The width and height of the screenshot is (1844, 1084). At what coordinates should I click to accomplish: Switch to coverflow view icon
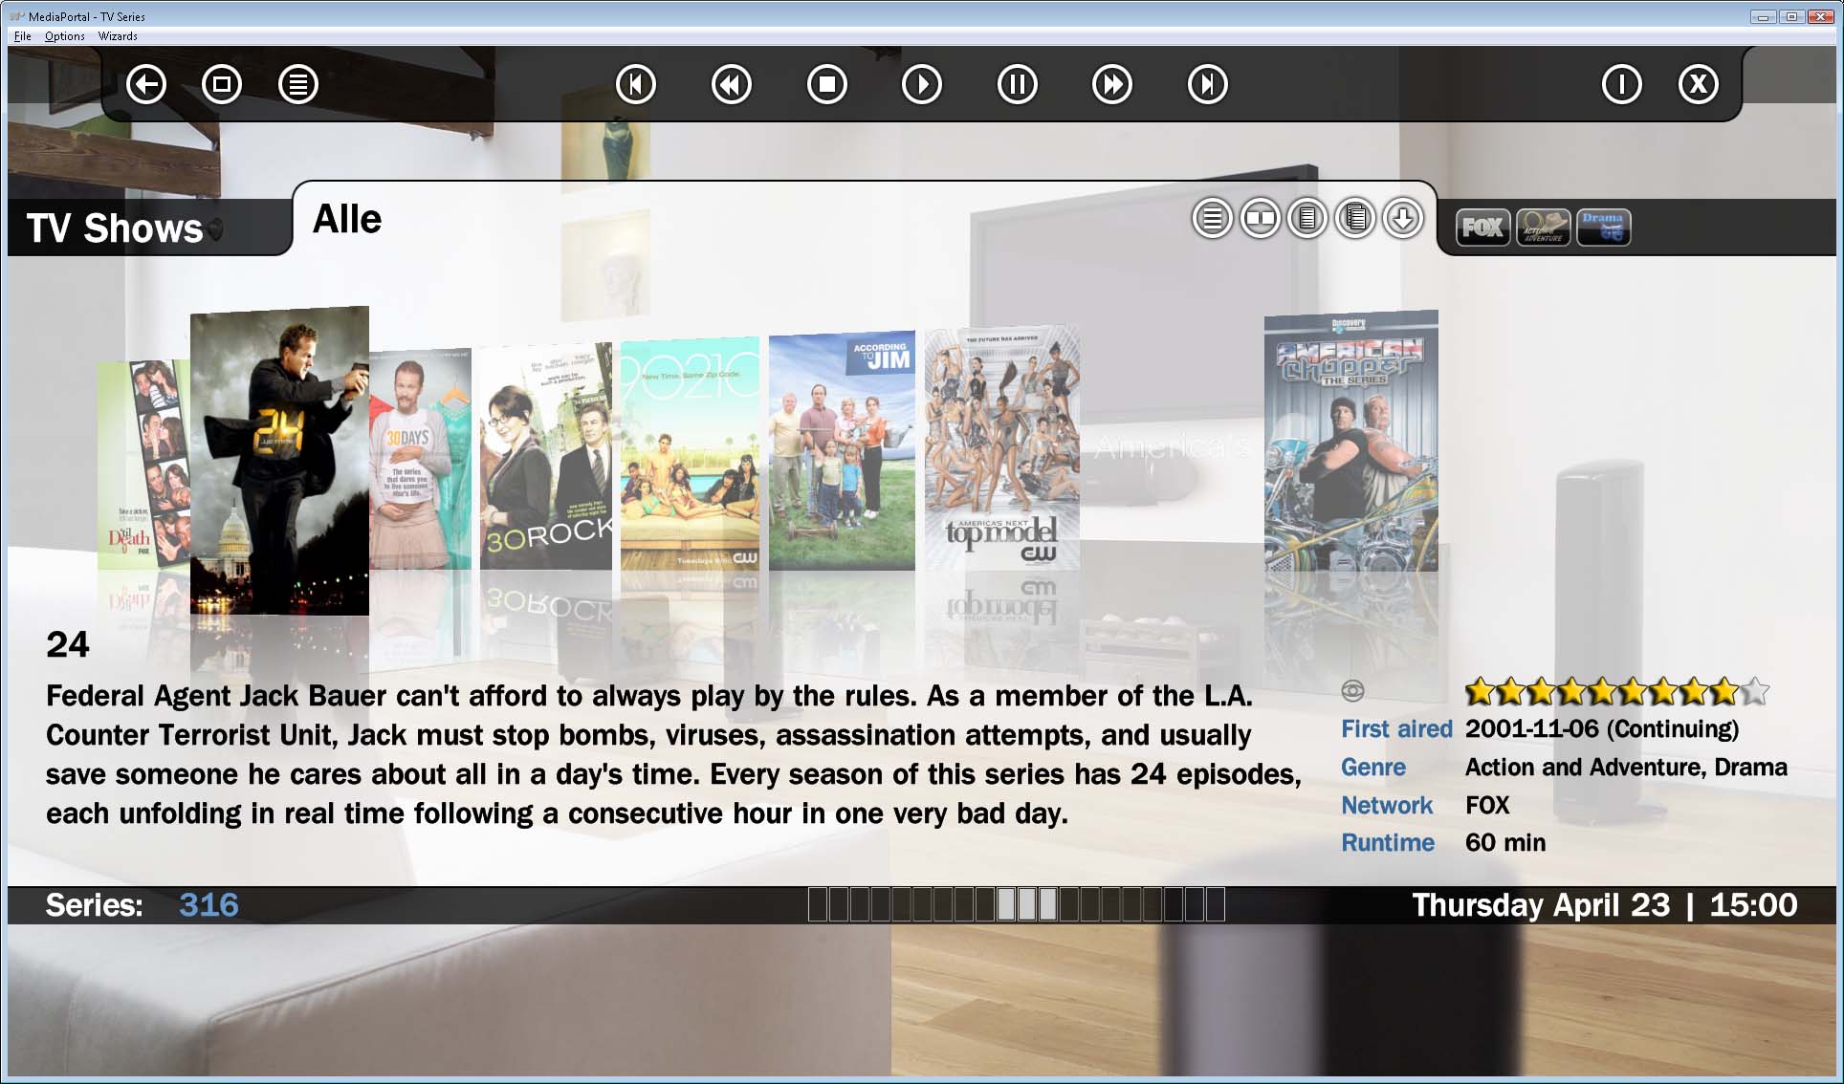[1260, 219]
